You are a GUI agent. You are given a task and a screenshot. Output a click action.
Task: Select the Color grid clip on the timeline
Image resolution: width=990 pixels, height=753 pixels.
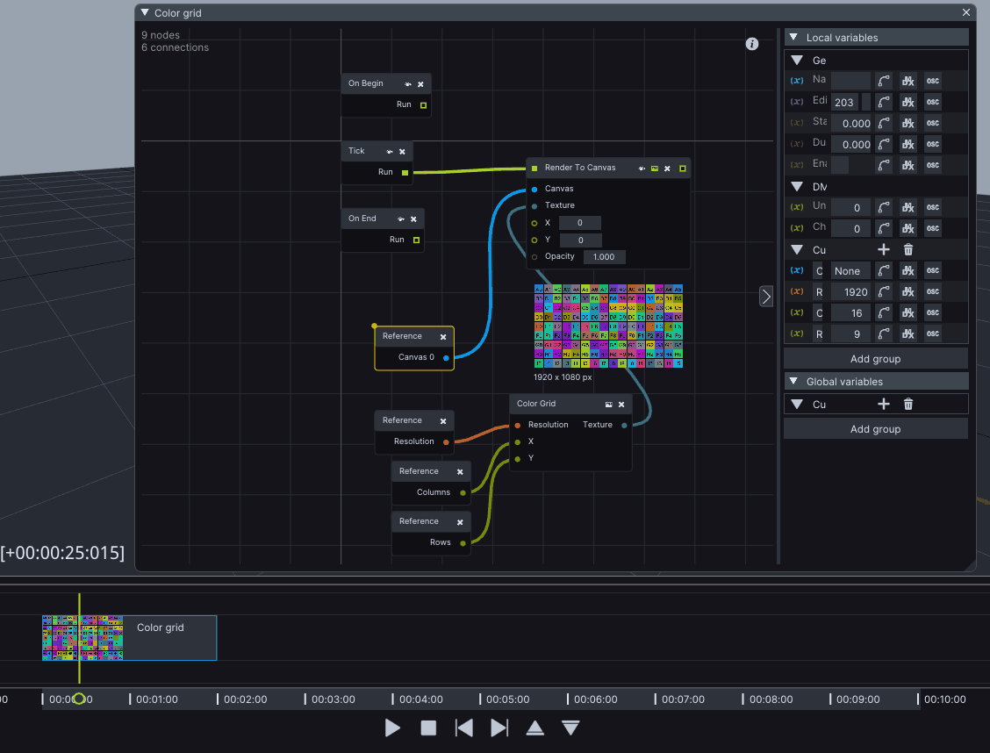coord(167,638)
